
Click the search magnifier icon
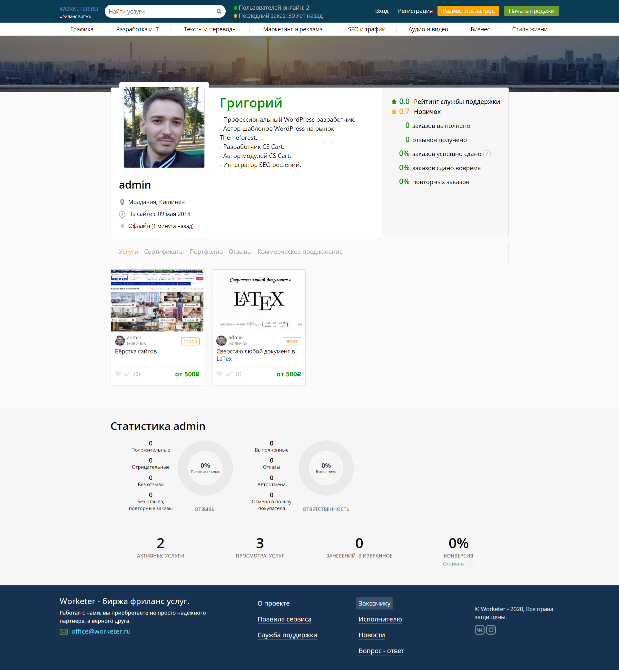tap(219, 11)
